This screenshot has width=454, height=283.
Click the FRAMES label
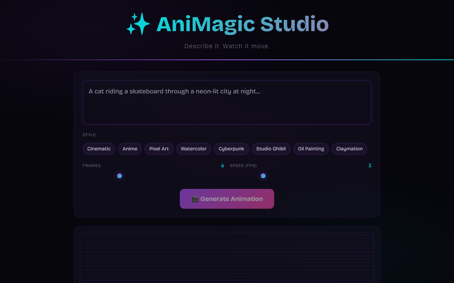92,166
